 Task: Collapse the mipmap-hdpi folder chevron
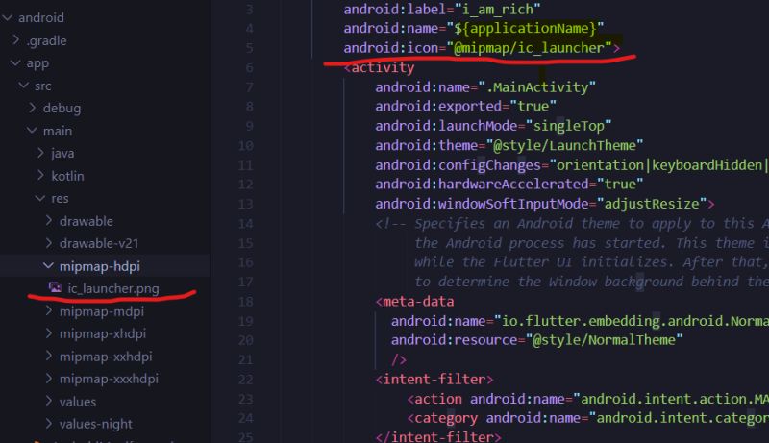click(x=49, y=265)
